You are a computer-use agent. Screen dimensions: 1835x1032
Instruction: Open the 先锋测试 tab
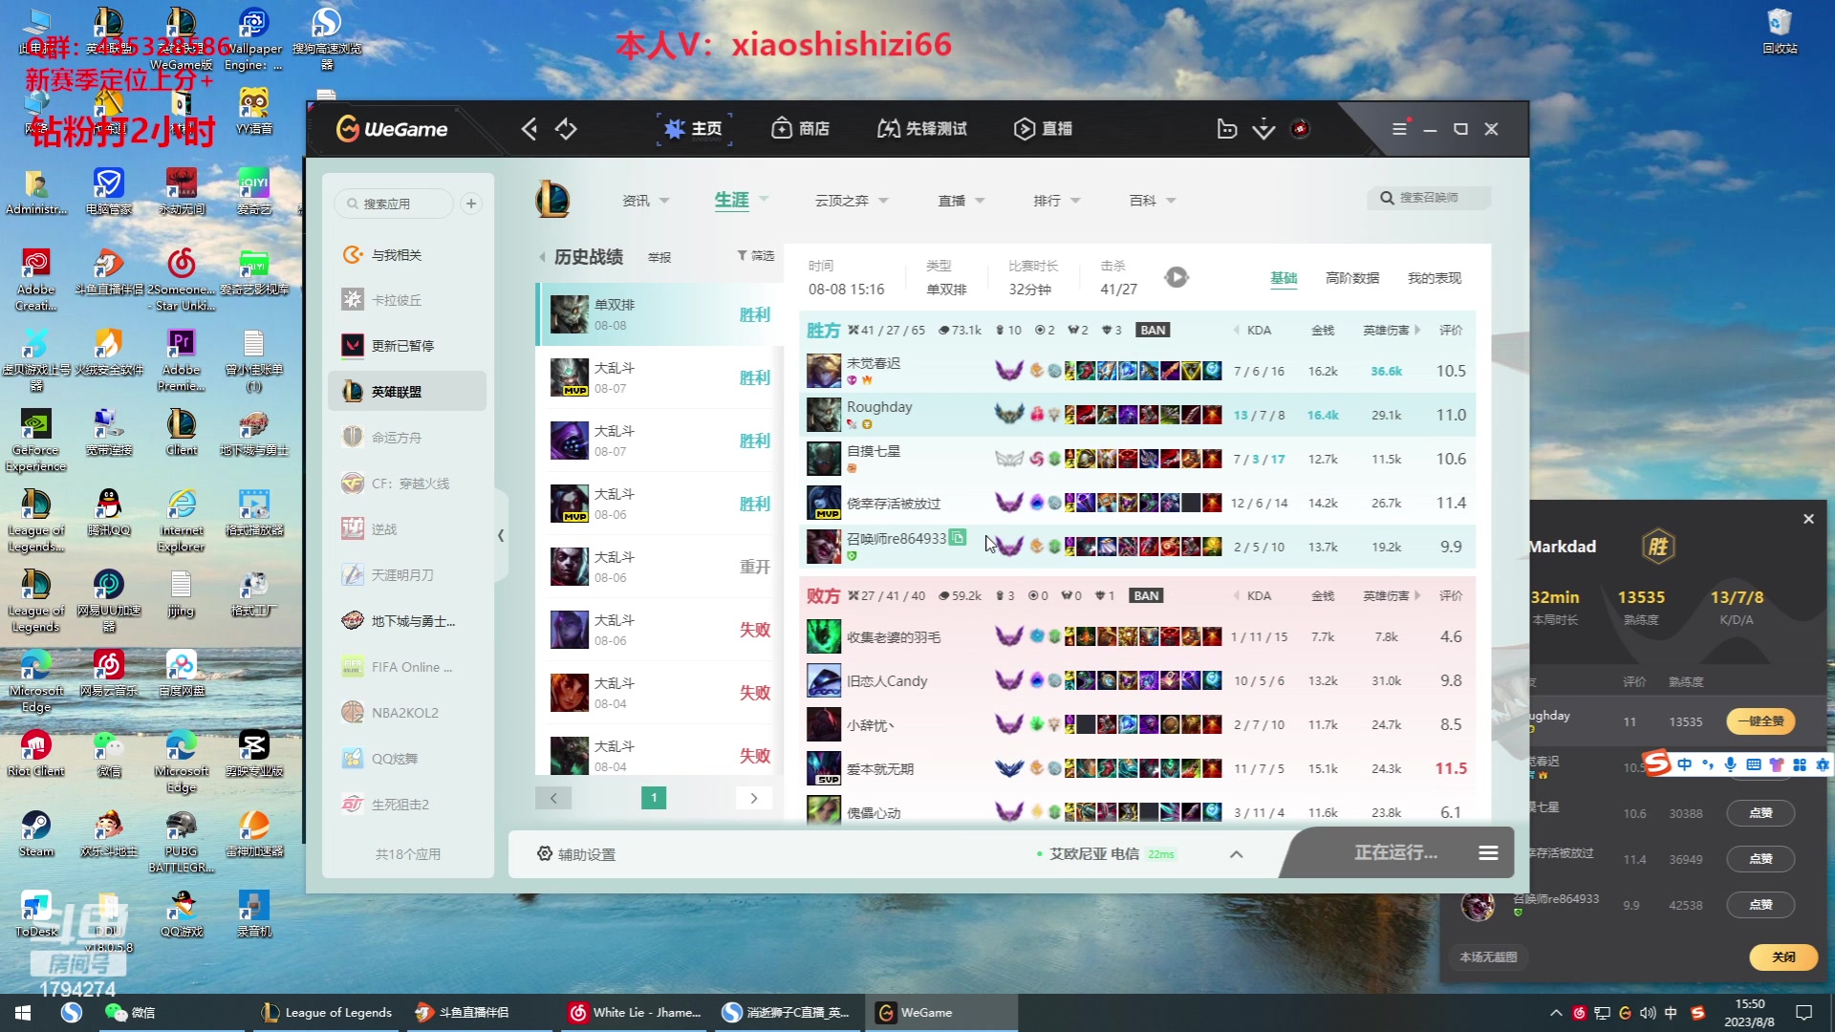922,129
